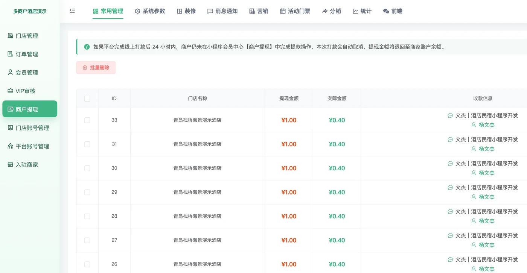Click the 批量删除 button
Viewport: 527px width, 273px height.
tap(96, 68)
